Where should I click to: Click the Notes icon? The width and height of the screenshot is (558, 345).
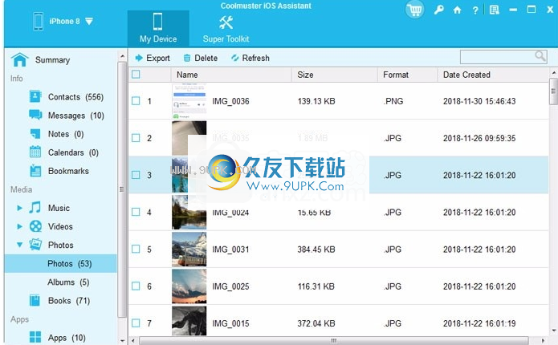[35, 134]
